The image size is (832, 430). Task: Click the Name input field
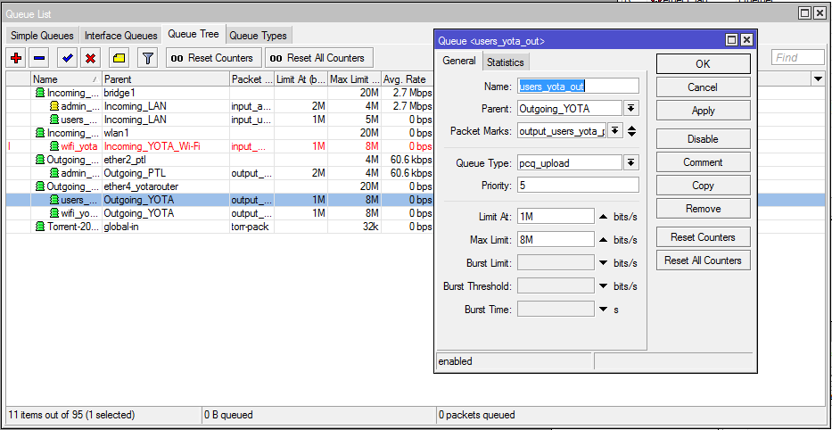click(578, 86)
